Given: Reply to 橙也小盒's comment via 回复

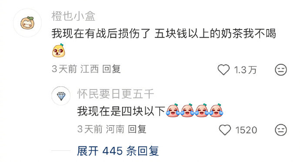Looking at the screenshot, I should click(111, 69).
